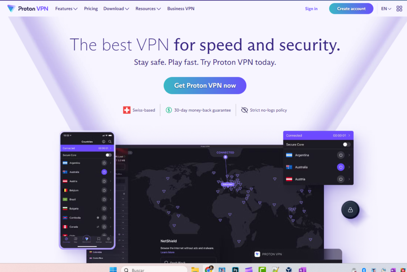Open the EN language selector
Image resolution: width=407 pixels, height=272 pixels.
(x=386, y=9)
